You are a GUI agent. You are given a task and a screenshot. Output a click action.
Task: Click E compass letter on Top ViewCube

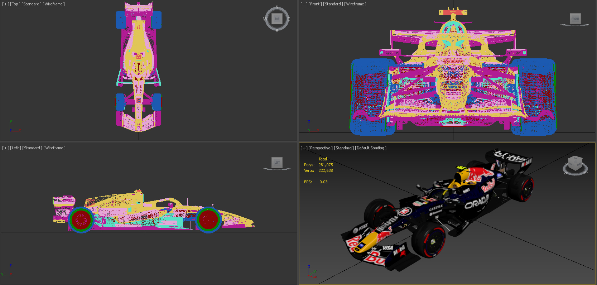coord(289,19)
